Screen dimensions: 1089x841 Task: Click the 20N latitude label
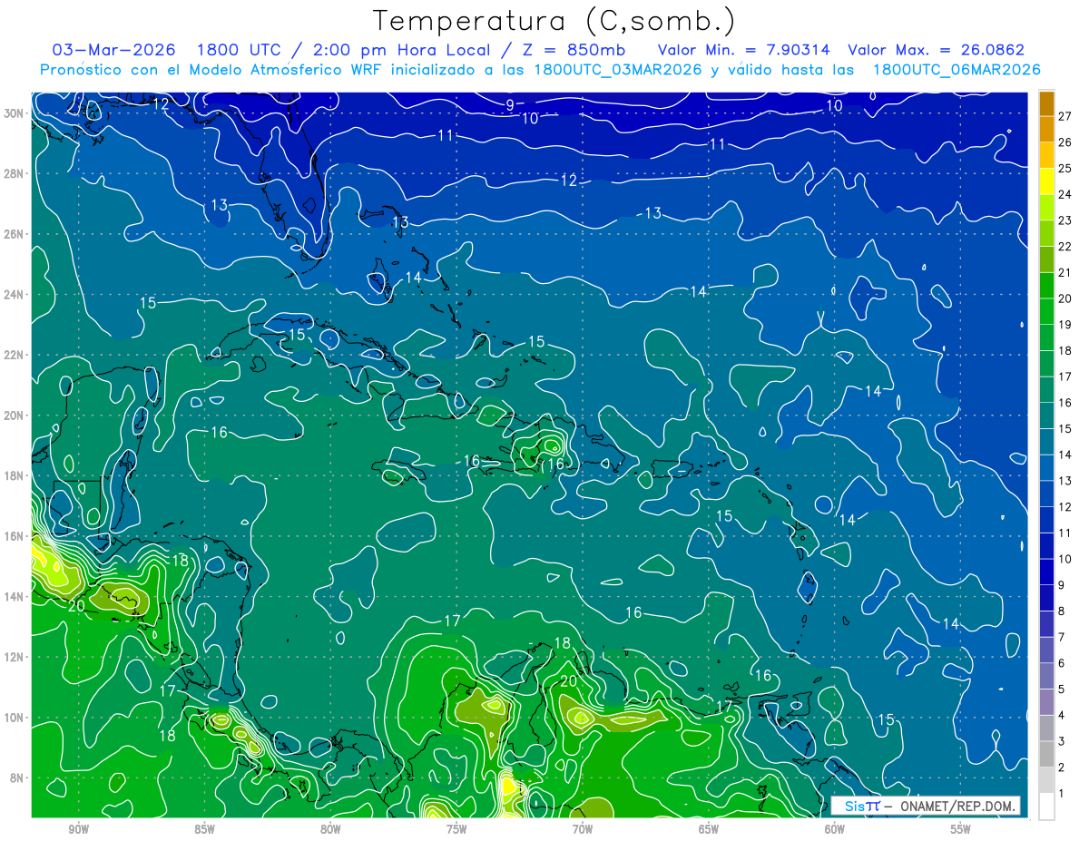[15, 415]
